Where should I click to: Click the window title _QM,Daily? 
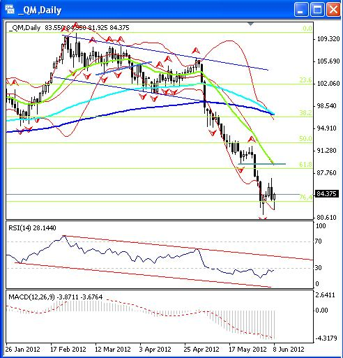pos(40,10)
